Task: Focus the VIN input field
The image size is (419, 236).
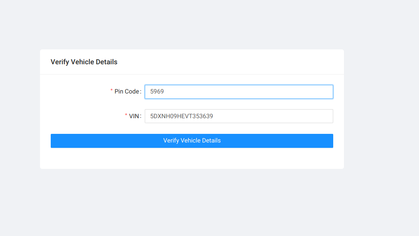Action: click(238, 116)
